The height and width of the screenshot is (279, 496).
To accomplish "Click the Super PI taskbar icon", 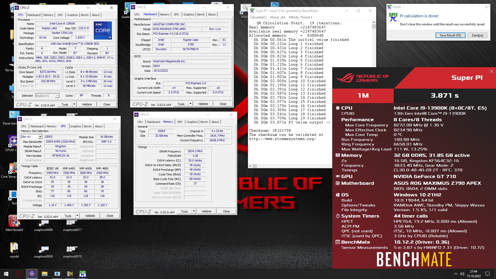I will click(x=83, y=274).
